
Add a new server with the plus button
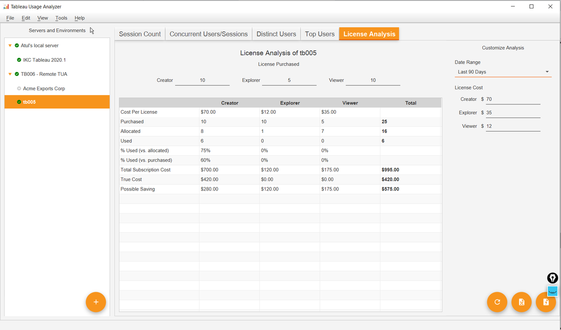[96, 302]
